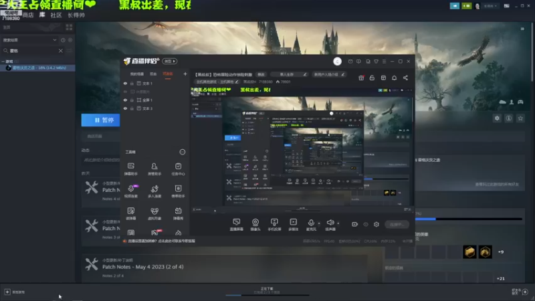Open 弹幕助手 tool in the toolbox
Screen dimensions: 535x301
click(x=130, y=169)
